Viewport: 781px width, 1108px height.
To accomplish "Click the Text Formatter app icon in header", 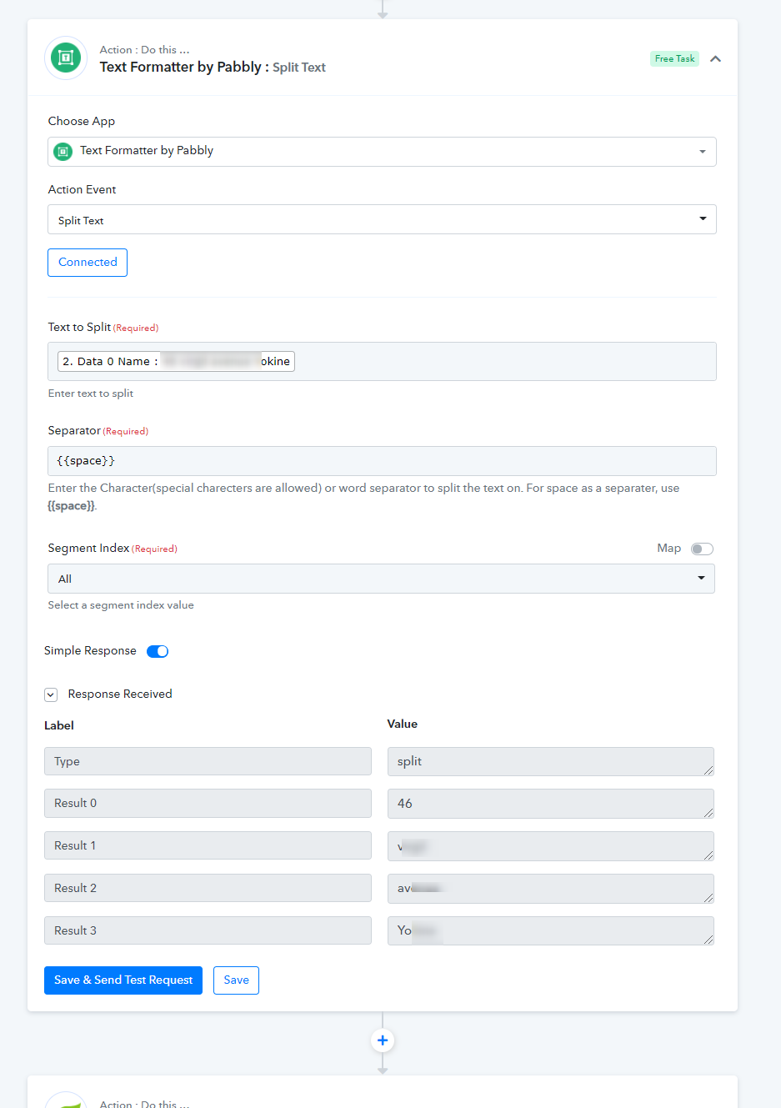I will (66, 58).
